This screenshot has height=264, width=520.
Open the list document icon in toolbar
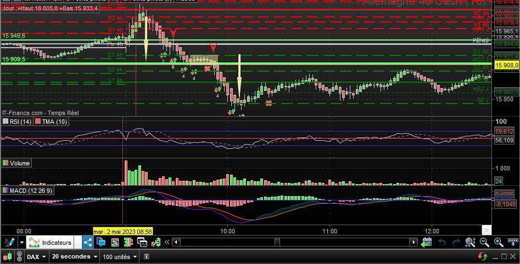tap(115, 243)
